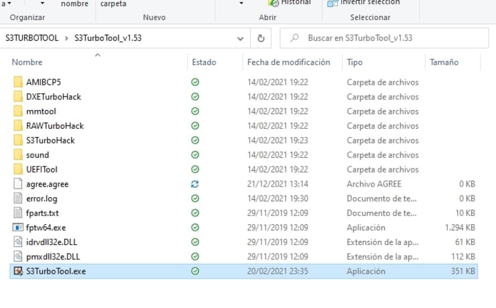Click the pmxdll32e.DLL file icon

(x=18, y=256)
